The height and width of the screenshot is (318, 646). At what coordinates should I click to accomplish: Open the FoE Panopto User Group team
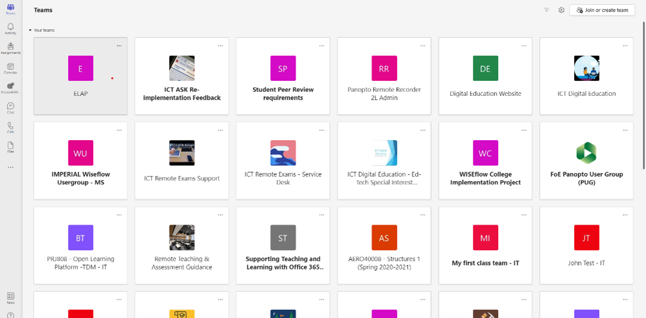point(586,160)
